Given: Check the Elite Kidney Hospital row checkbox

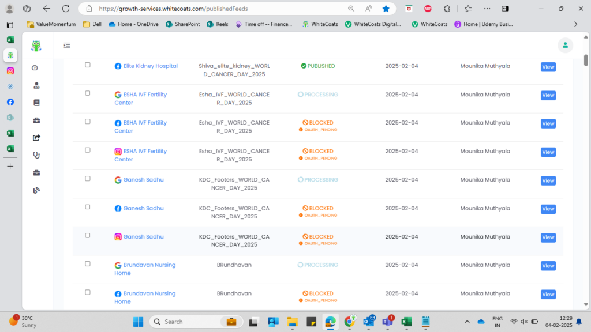Looking at the screenshot, I should pyautogui.click(x=88, y=65).
